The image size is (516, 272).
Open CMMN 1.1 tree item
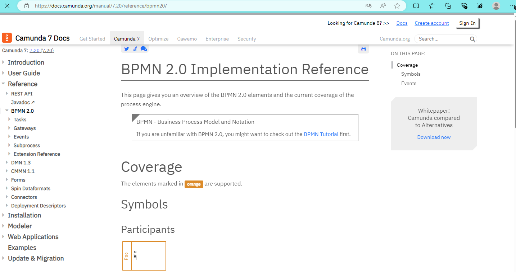(23, 171)
